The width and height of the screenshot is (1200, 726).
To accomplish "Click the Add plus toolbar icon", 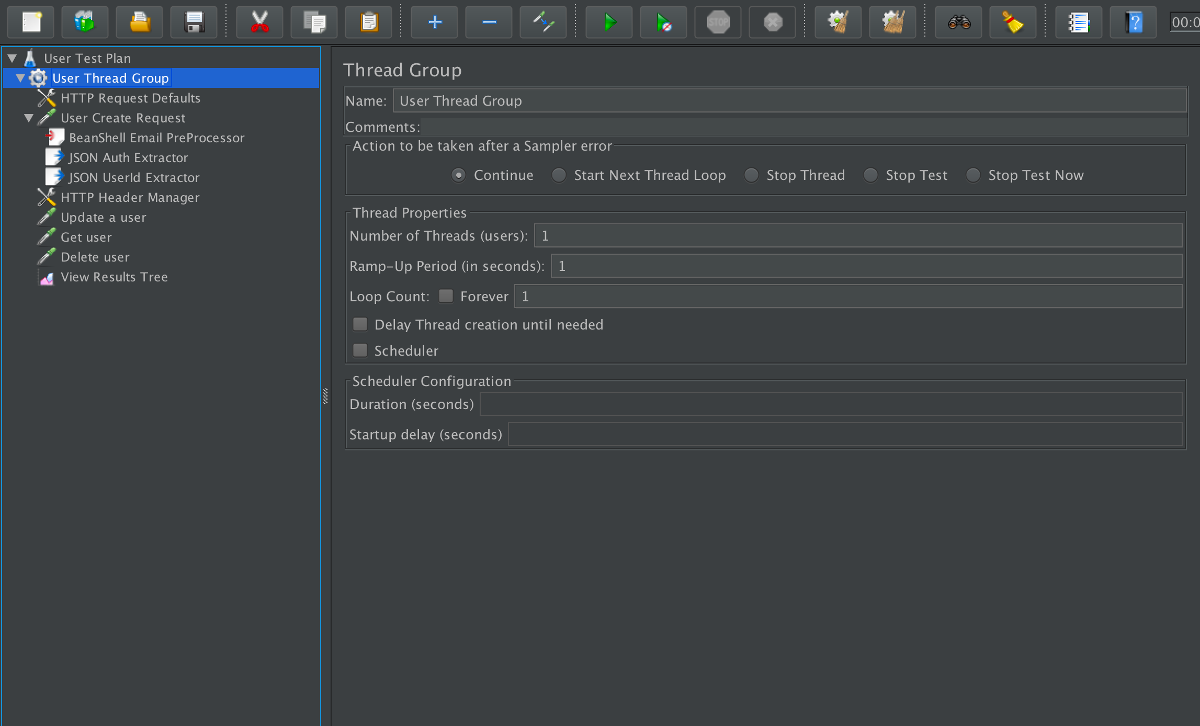I will tap(434, 22).
